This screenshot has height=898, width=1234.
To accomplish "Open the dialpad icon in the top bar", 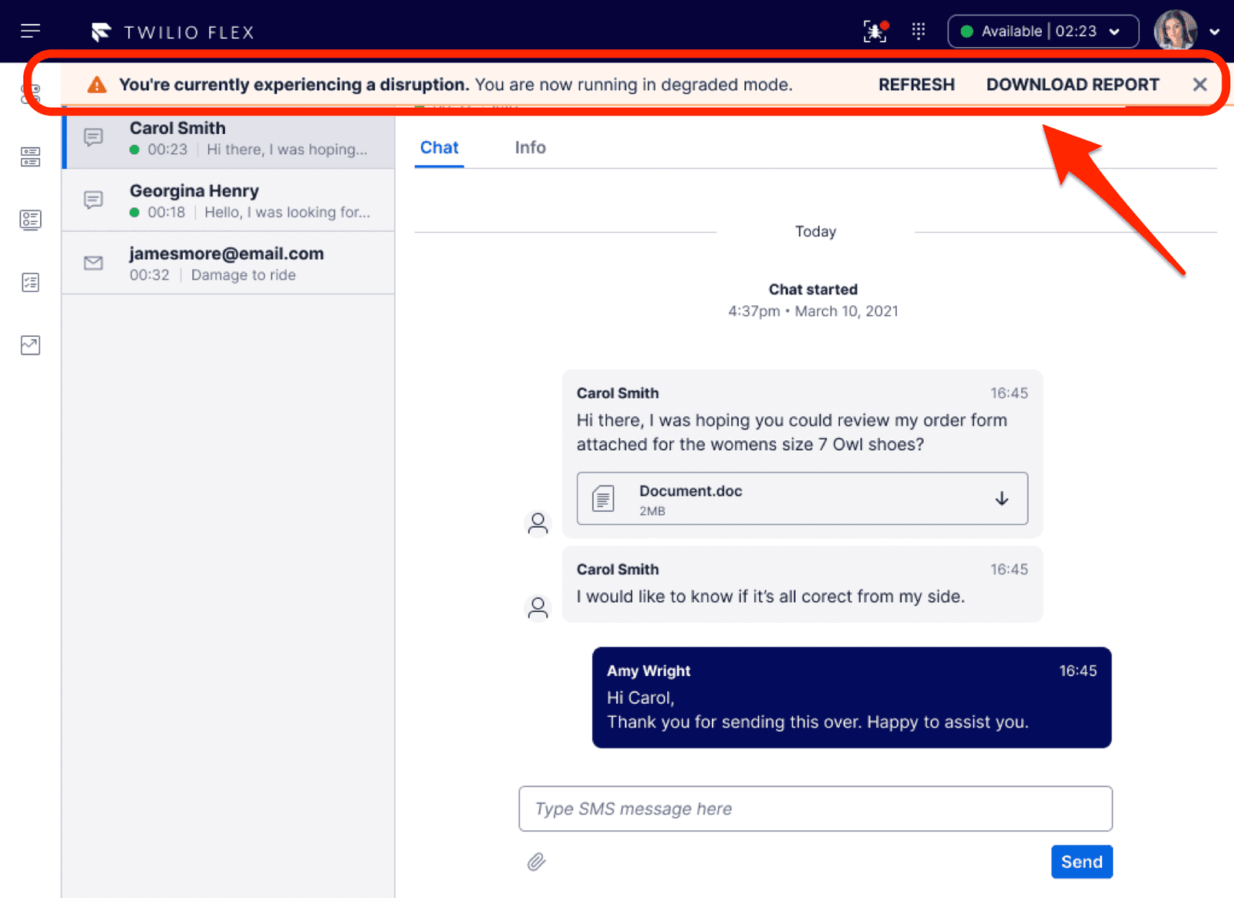I will [x=918, y=31].
